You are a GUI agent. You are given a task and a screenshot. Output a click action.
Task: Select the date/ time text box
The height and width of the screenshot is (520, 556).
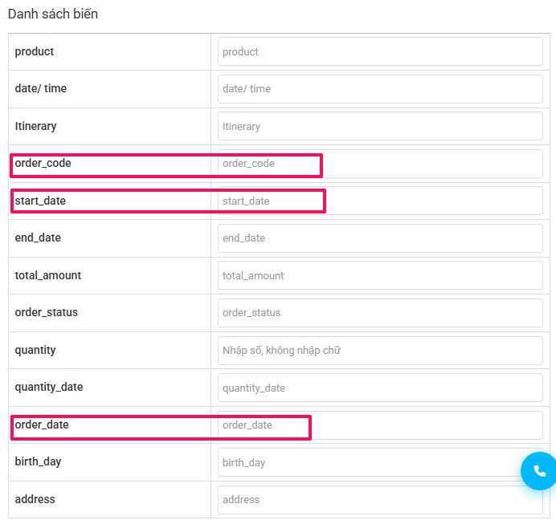[x=380, y=89]
